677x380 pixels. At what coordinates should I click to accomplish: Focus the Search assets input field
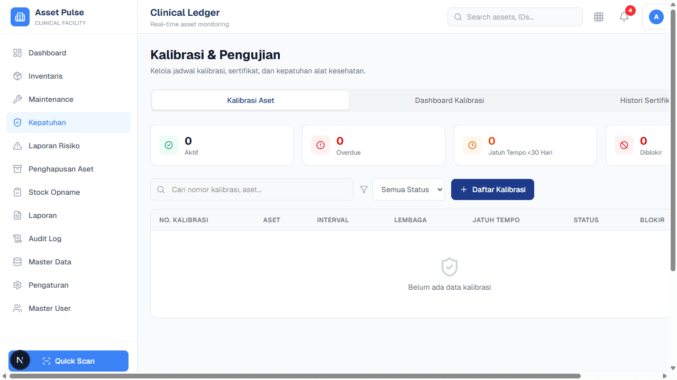click(x=521, y=17)
